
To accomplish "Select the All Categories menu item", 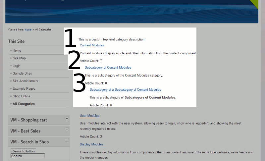I will click(24, 104).
